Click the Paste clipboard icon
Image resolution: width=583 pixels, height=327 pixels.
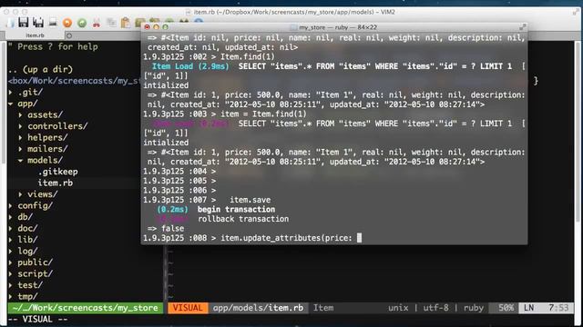pyautogui.click(x=126, y=23)
